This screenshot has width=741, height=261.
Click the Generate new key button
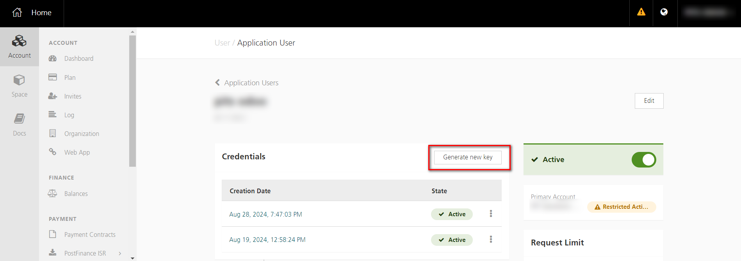[468, 157]
